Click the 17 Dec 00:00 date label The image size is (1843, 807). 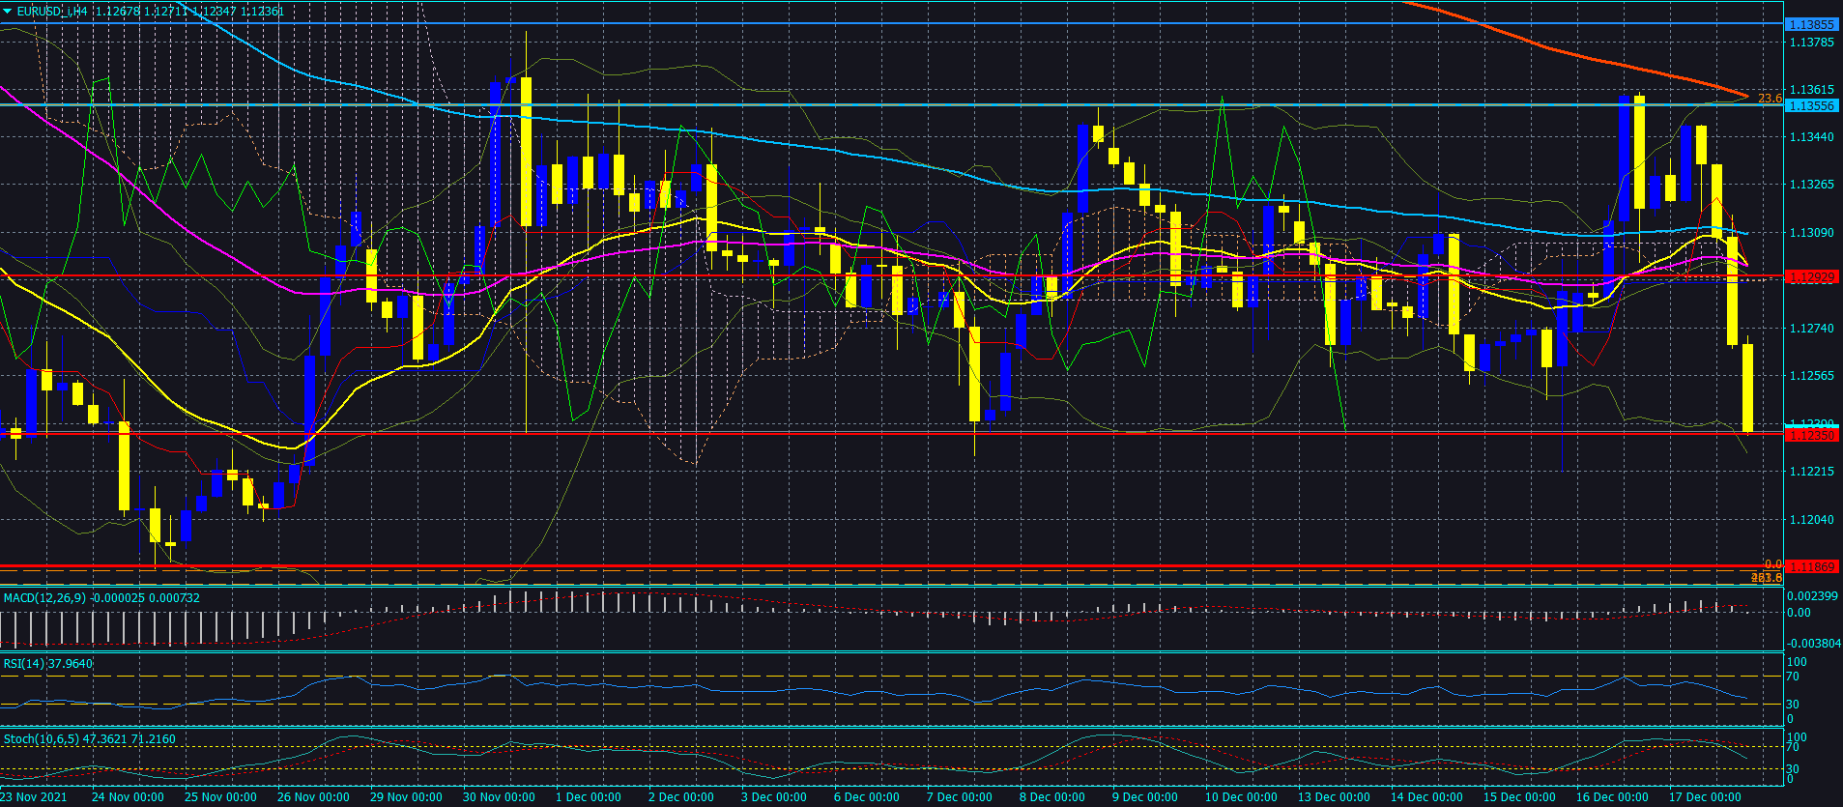1705,797
